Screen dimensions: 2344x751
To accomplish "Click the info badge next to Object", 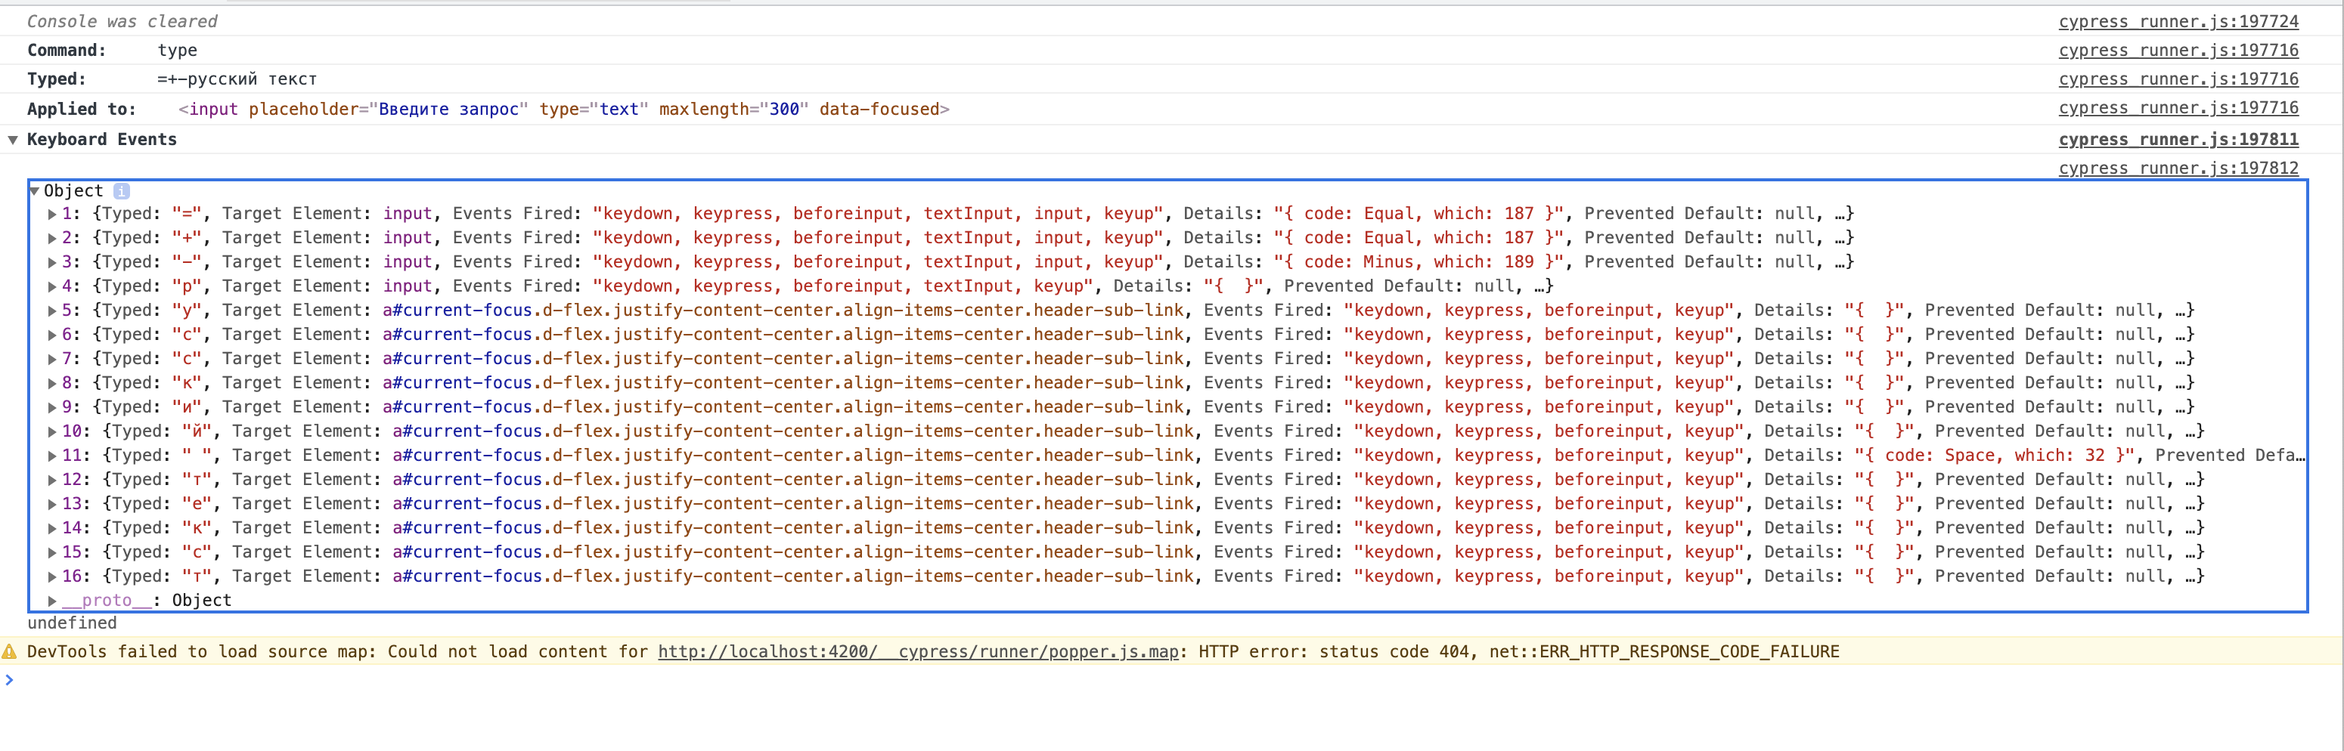I will click(x=122, y=191).
